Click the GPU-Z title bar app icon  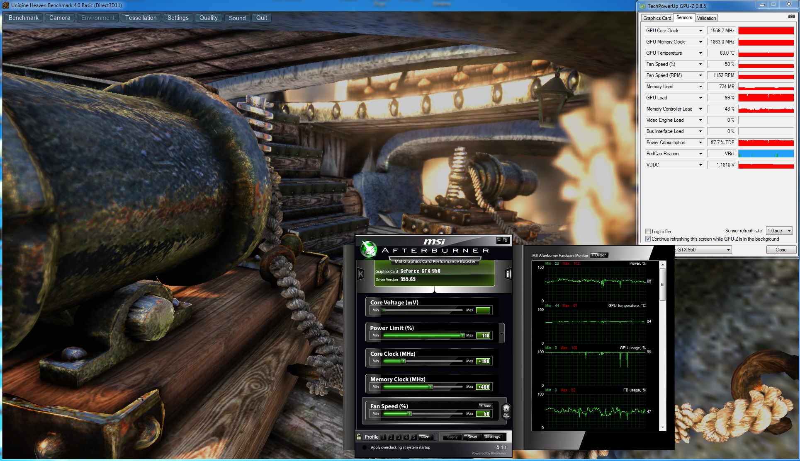point(642,6)
